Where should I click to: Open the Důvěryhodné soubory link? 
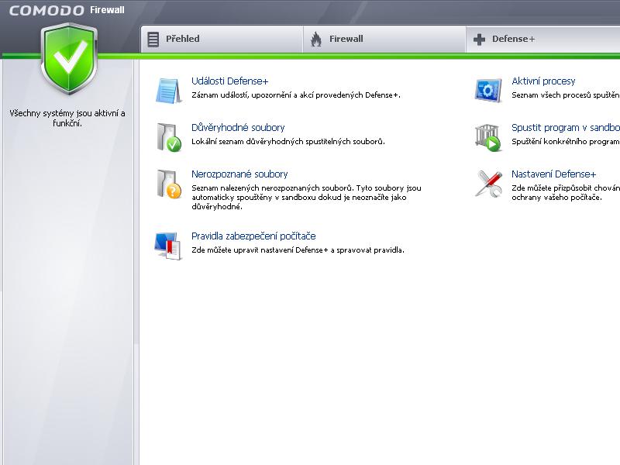click(238, 127)
